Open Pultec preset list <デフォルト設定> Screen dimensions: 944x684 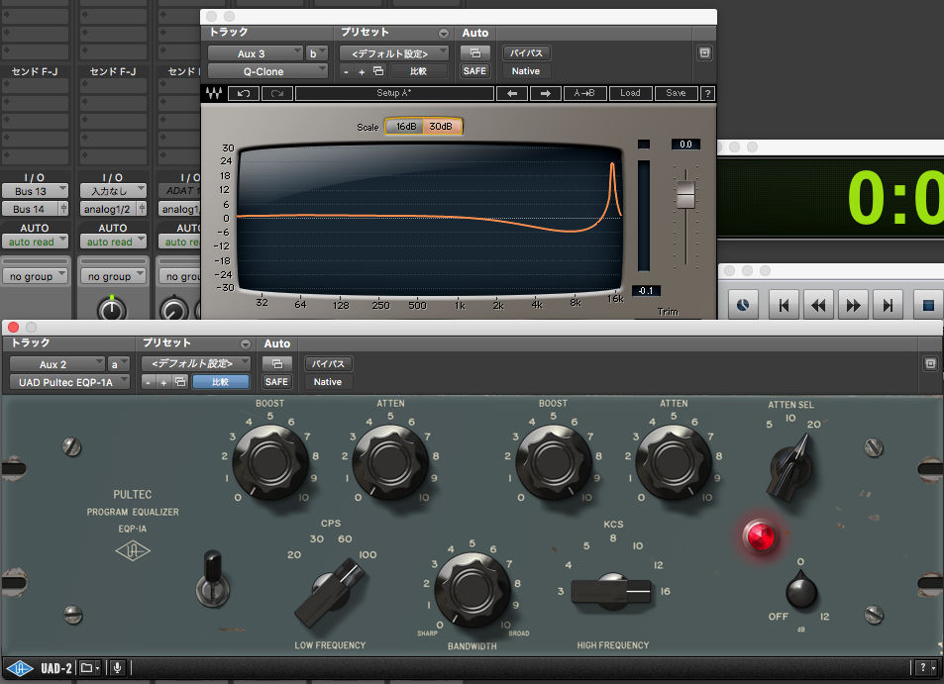(196, 363)
